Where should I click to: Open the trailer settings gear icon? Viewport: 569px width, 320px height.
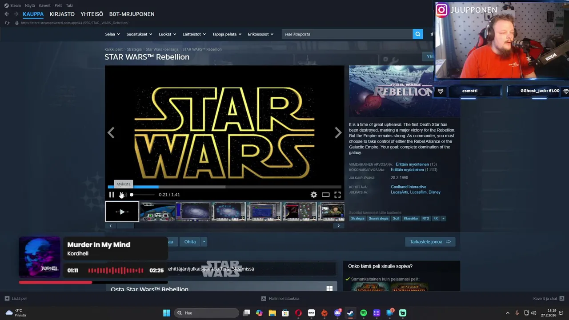click(x=314, y=195)
